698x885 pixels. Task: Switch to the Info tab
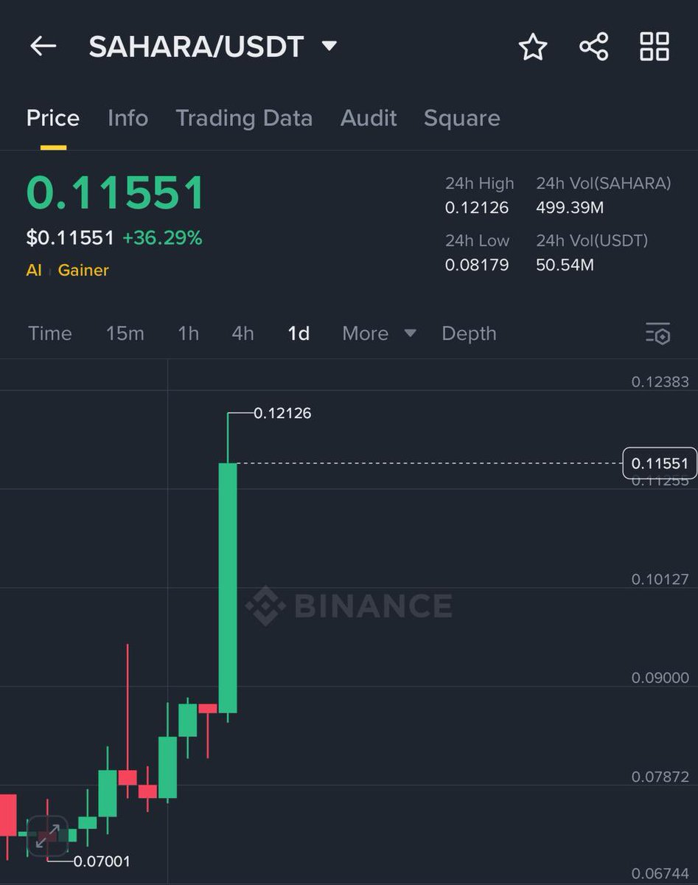coord(128,118)
